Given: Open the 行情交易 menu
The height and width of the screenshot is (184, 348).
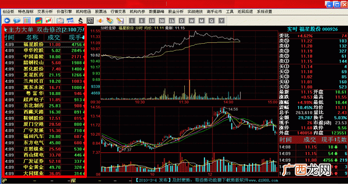Looking at the screenshot, I should (118, 12).
